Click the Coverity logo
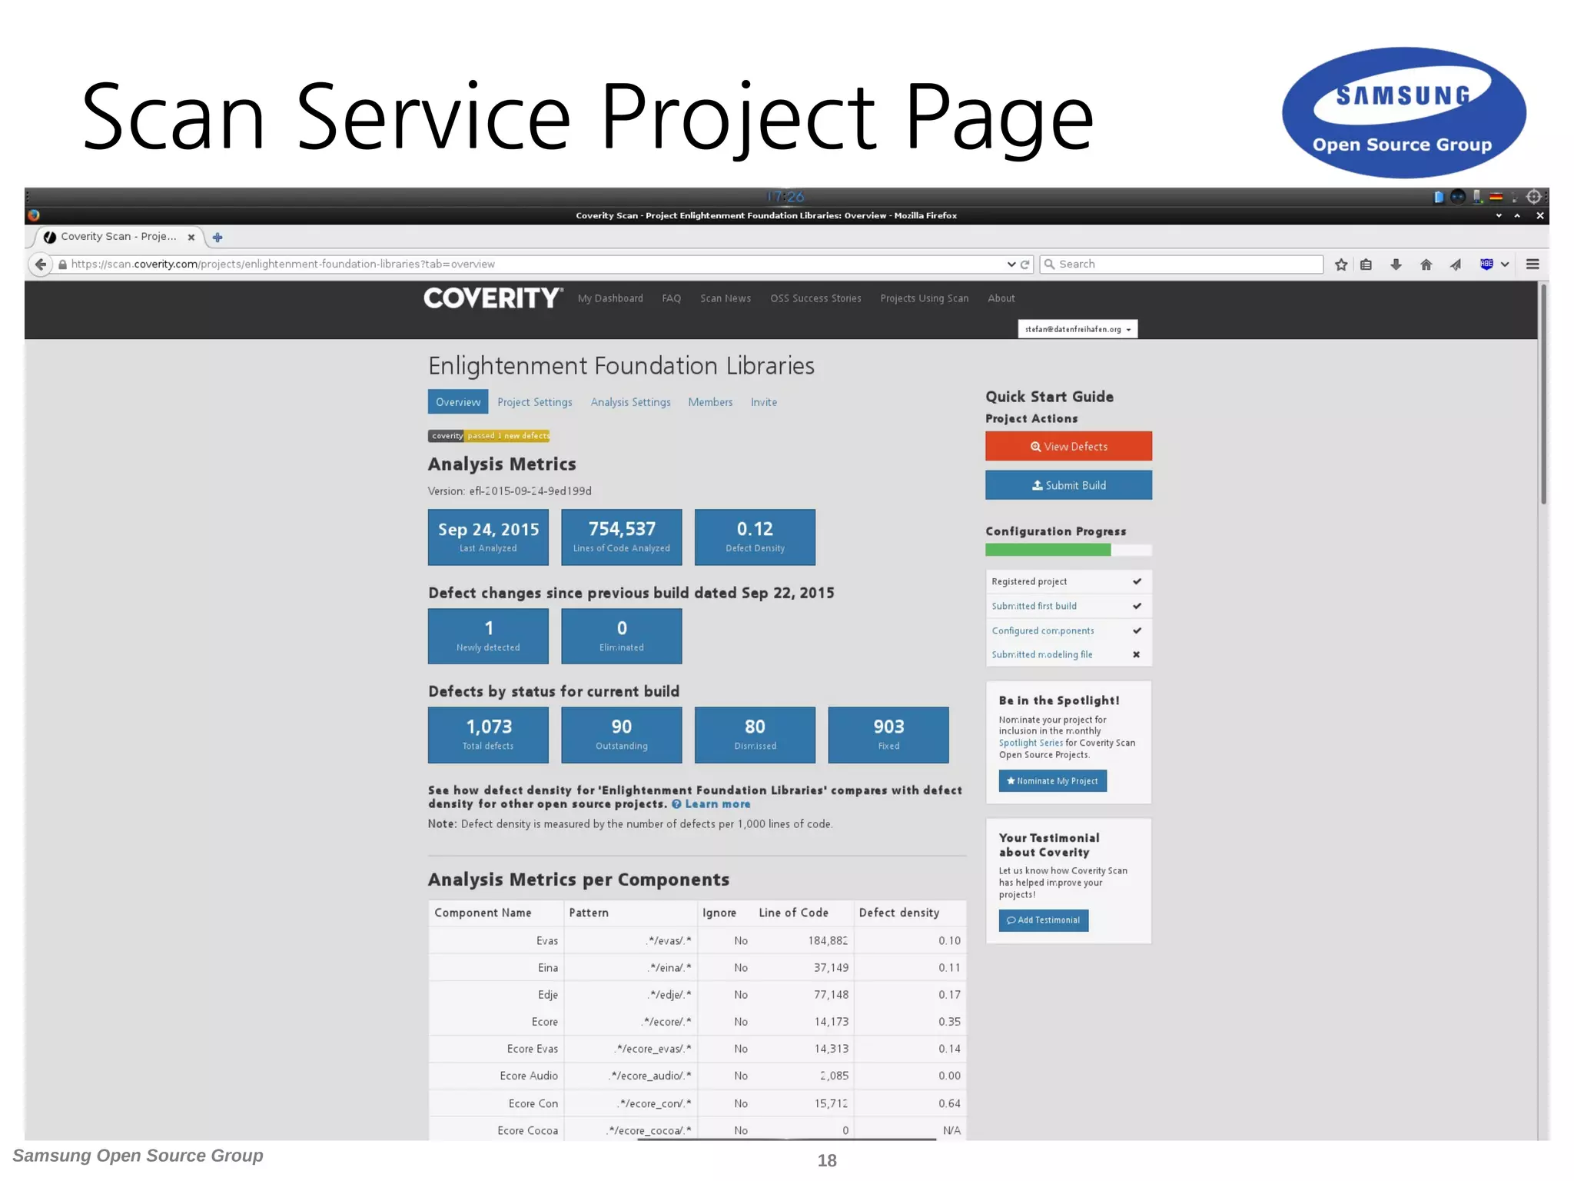The image size is (1574, 1181). (x=493, y=298)
